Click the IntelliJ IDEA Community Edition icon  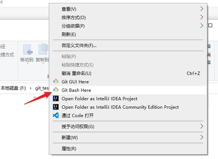[56, 107]
